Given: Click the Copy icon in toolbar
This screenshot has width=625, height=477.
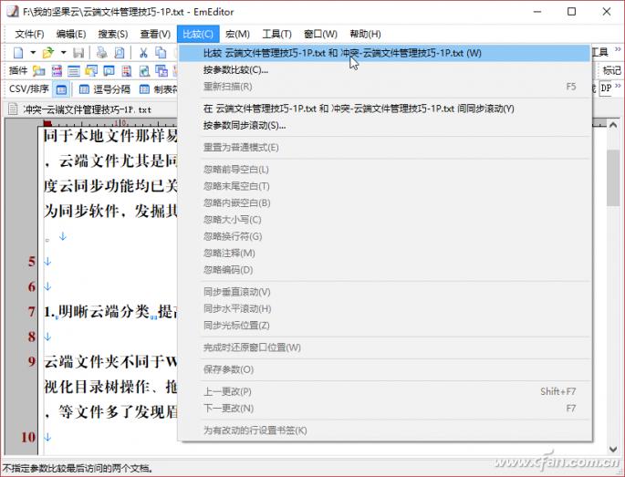Looking at the screenshot, I should (x=161, y=53).
